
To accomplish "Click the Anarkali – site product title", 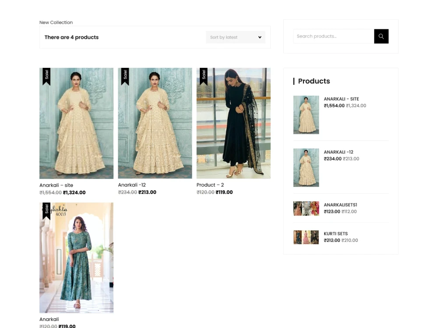I will (x=56, y=185).
